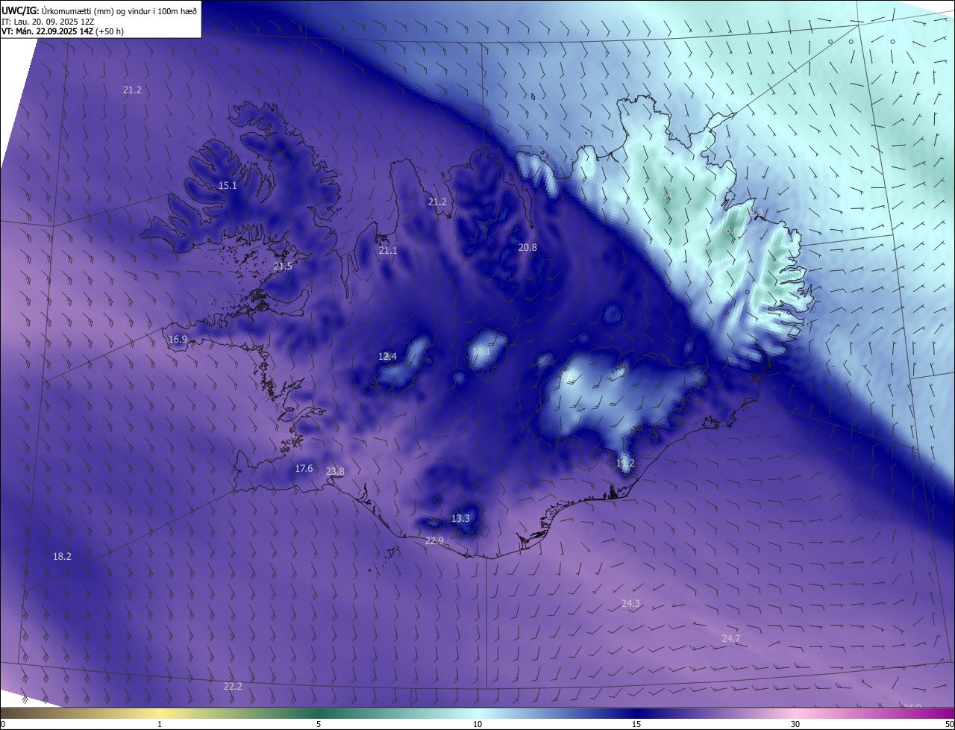
Task: Click the 24.7 value over the southeast ocean
Action: (x=731, y=638)
